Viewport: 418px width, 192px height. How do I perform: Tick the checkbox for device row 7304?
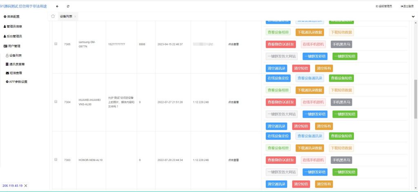coord(56,102)
